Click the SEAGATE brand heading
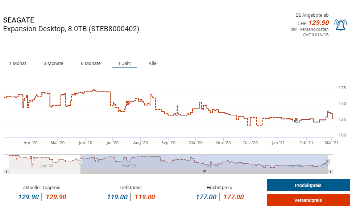This screenshot has width=352, height=208. [18, 20]
